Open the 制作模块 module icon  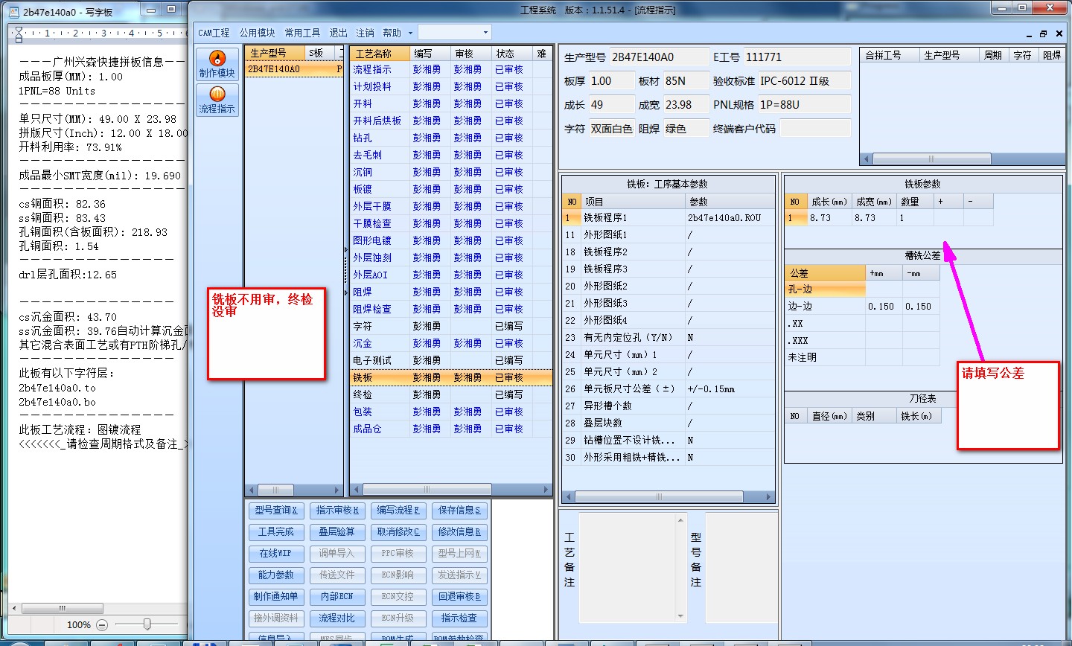pyautogui.click(x=217, y=64)
